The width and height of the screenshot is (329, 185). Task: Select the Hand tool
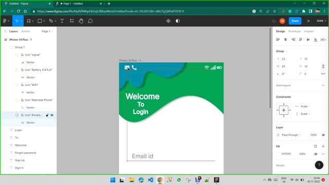pos(81,21)
